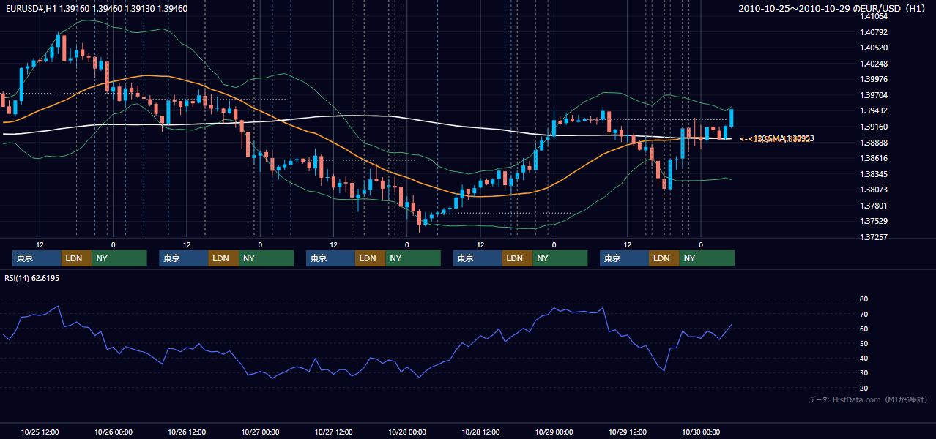Select the 1.41064 price axis label
Viewport: 936px width, 439px height.
point(874,16)
